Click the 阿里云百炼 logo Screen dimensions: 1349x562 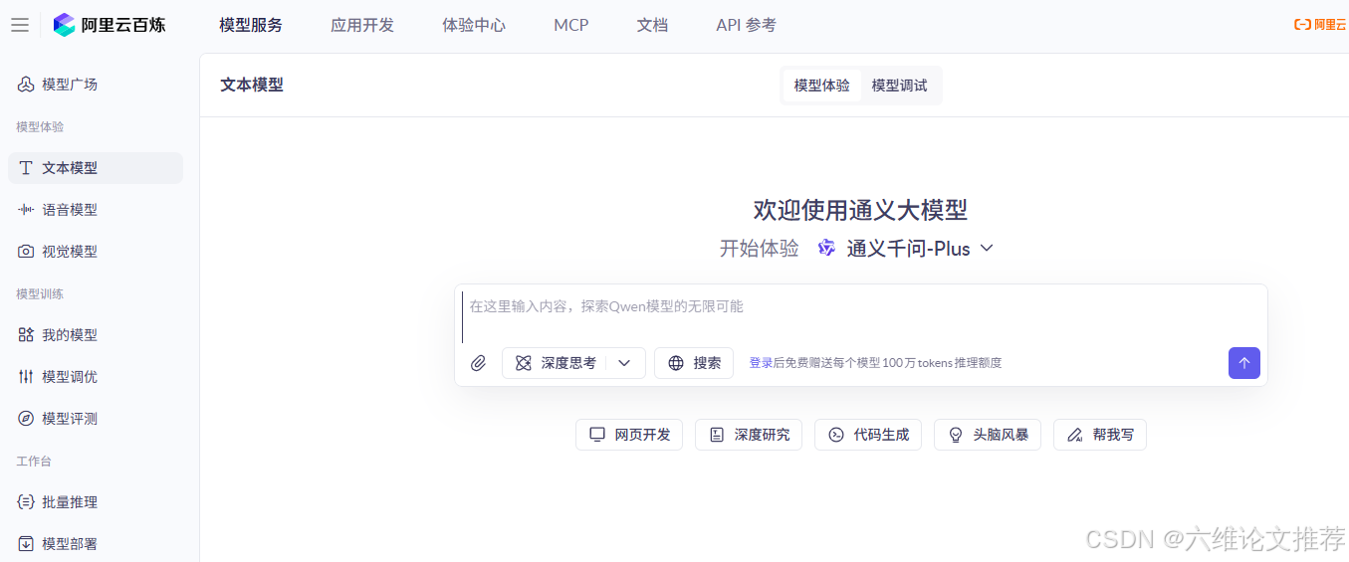110,25
